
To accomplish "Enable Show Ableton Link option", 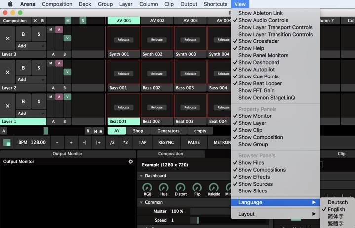I will [260, 13].
